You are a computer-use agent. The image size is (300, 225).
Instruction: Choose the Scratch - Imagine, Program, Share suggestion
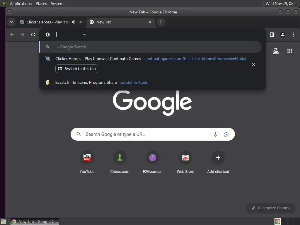coord(152,82)
